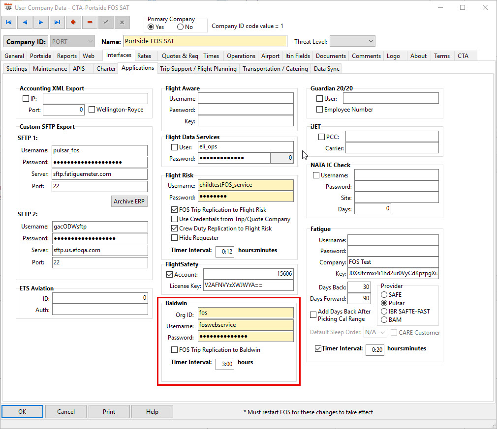Image resolution: width=497 pixels, height=429 pixels.
Task: Enable the Guardian 20/20 Employee Number checkbox
Action: pos(319,110)
